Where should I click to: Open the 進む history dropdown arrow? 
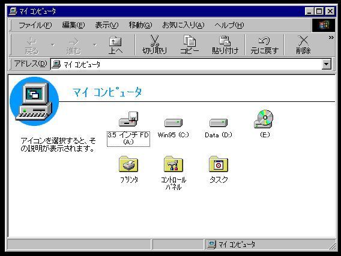pyautogui.click(x=95, y=45)
